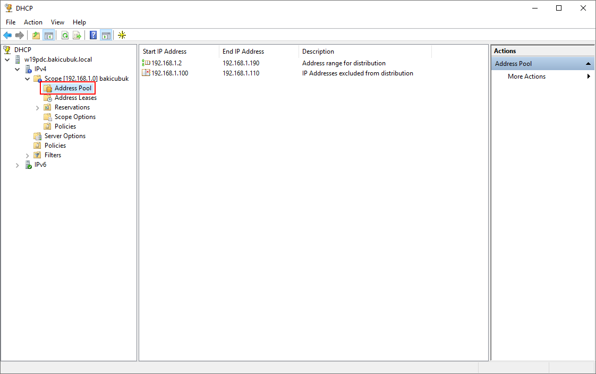Viewport: 596px width, 374px height.
Task: Collapse the w19pdc.bakicubuk.local server node
Action: (7, 59)
